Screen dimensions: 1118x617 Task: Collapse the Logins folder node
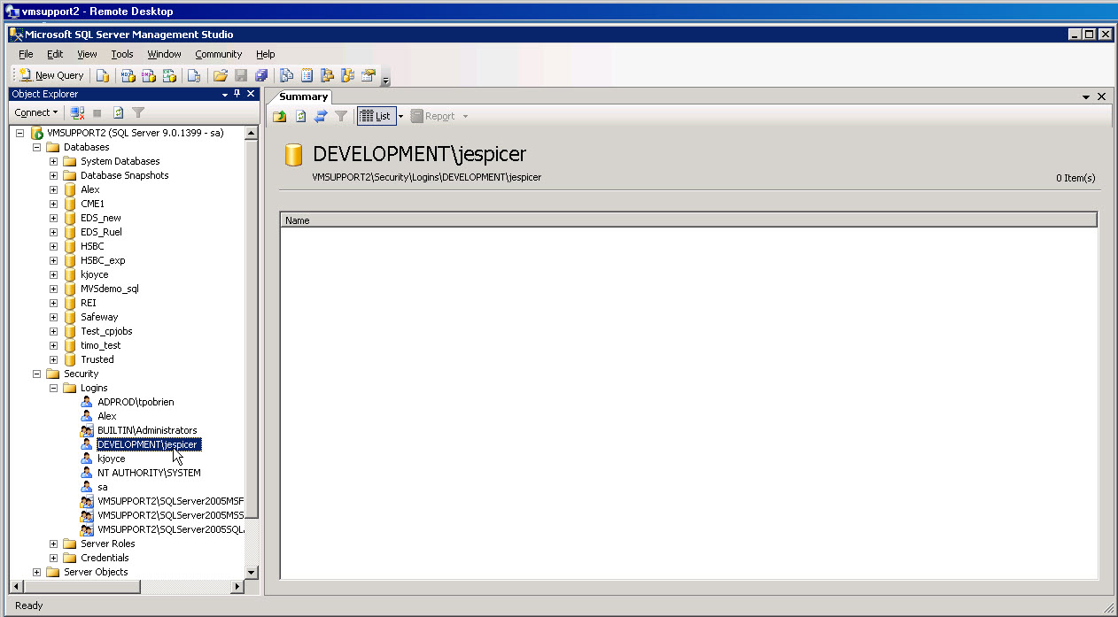[x=53, y=388]
